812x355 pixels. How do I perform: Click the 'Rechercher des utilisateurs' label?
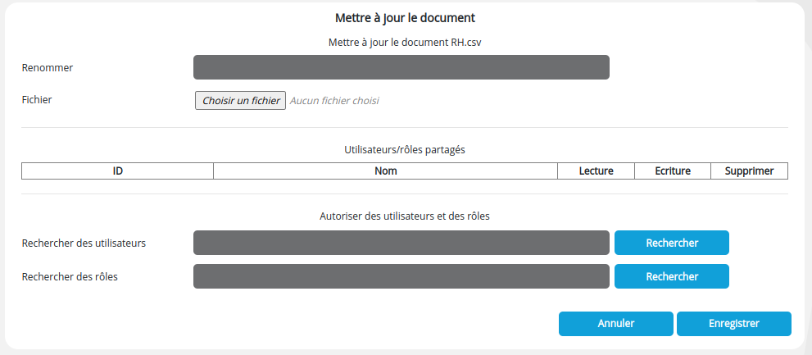coord(84,243)
